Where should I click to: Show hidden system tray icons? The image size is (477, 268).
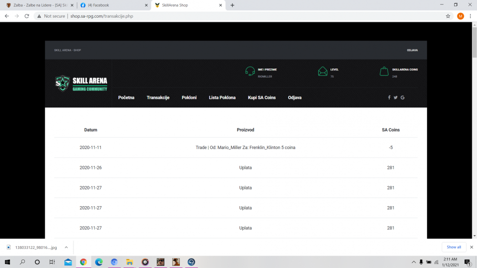(414, 262)
